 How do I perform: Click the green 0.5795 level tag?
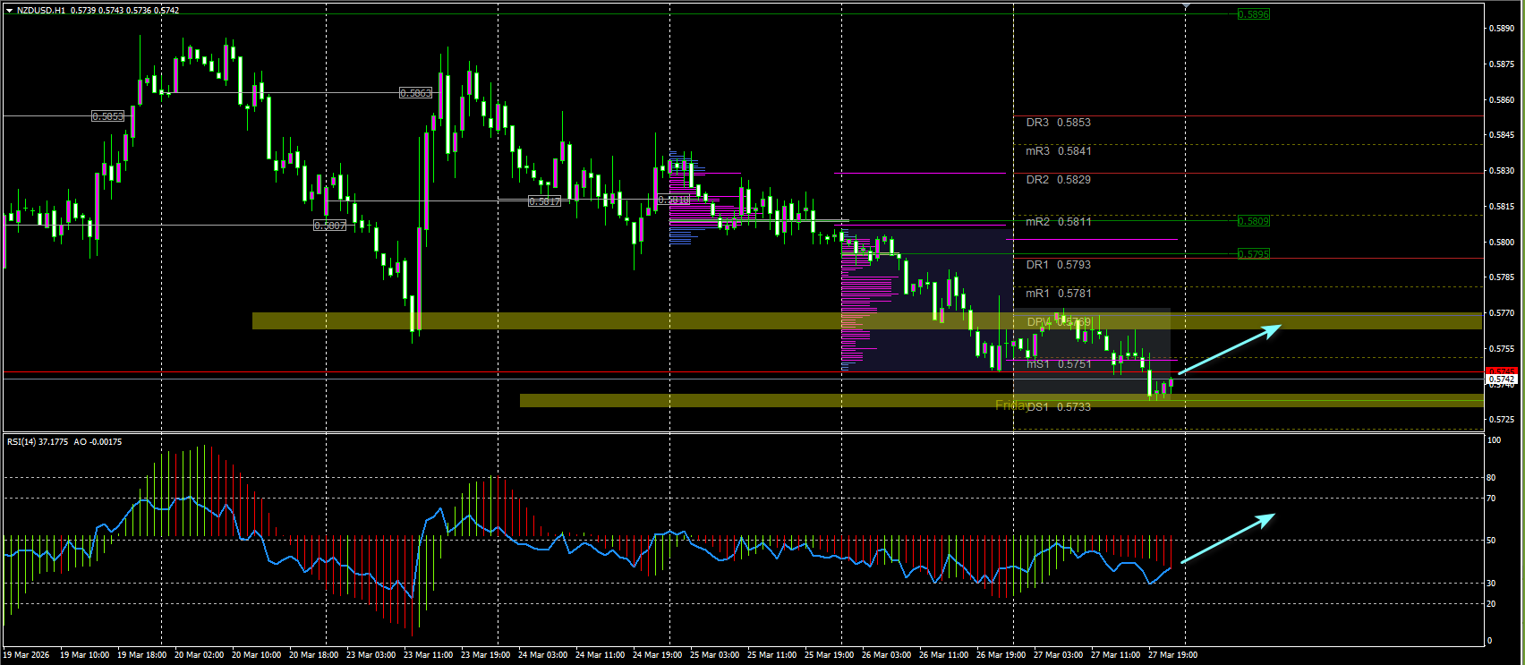click(1253, 254)
